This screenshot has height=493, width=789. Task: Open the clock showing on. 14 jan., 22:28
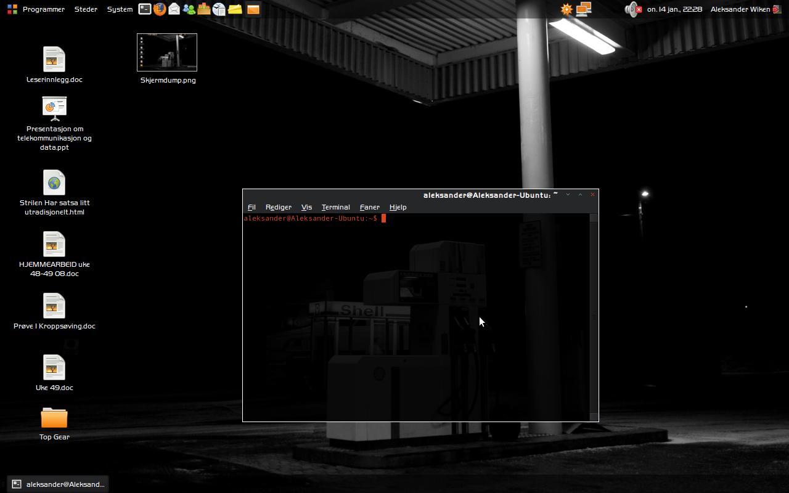pyautogui.click(x=674, y=9)
